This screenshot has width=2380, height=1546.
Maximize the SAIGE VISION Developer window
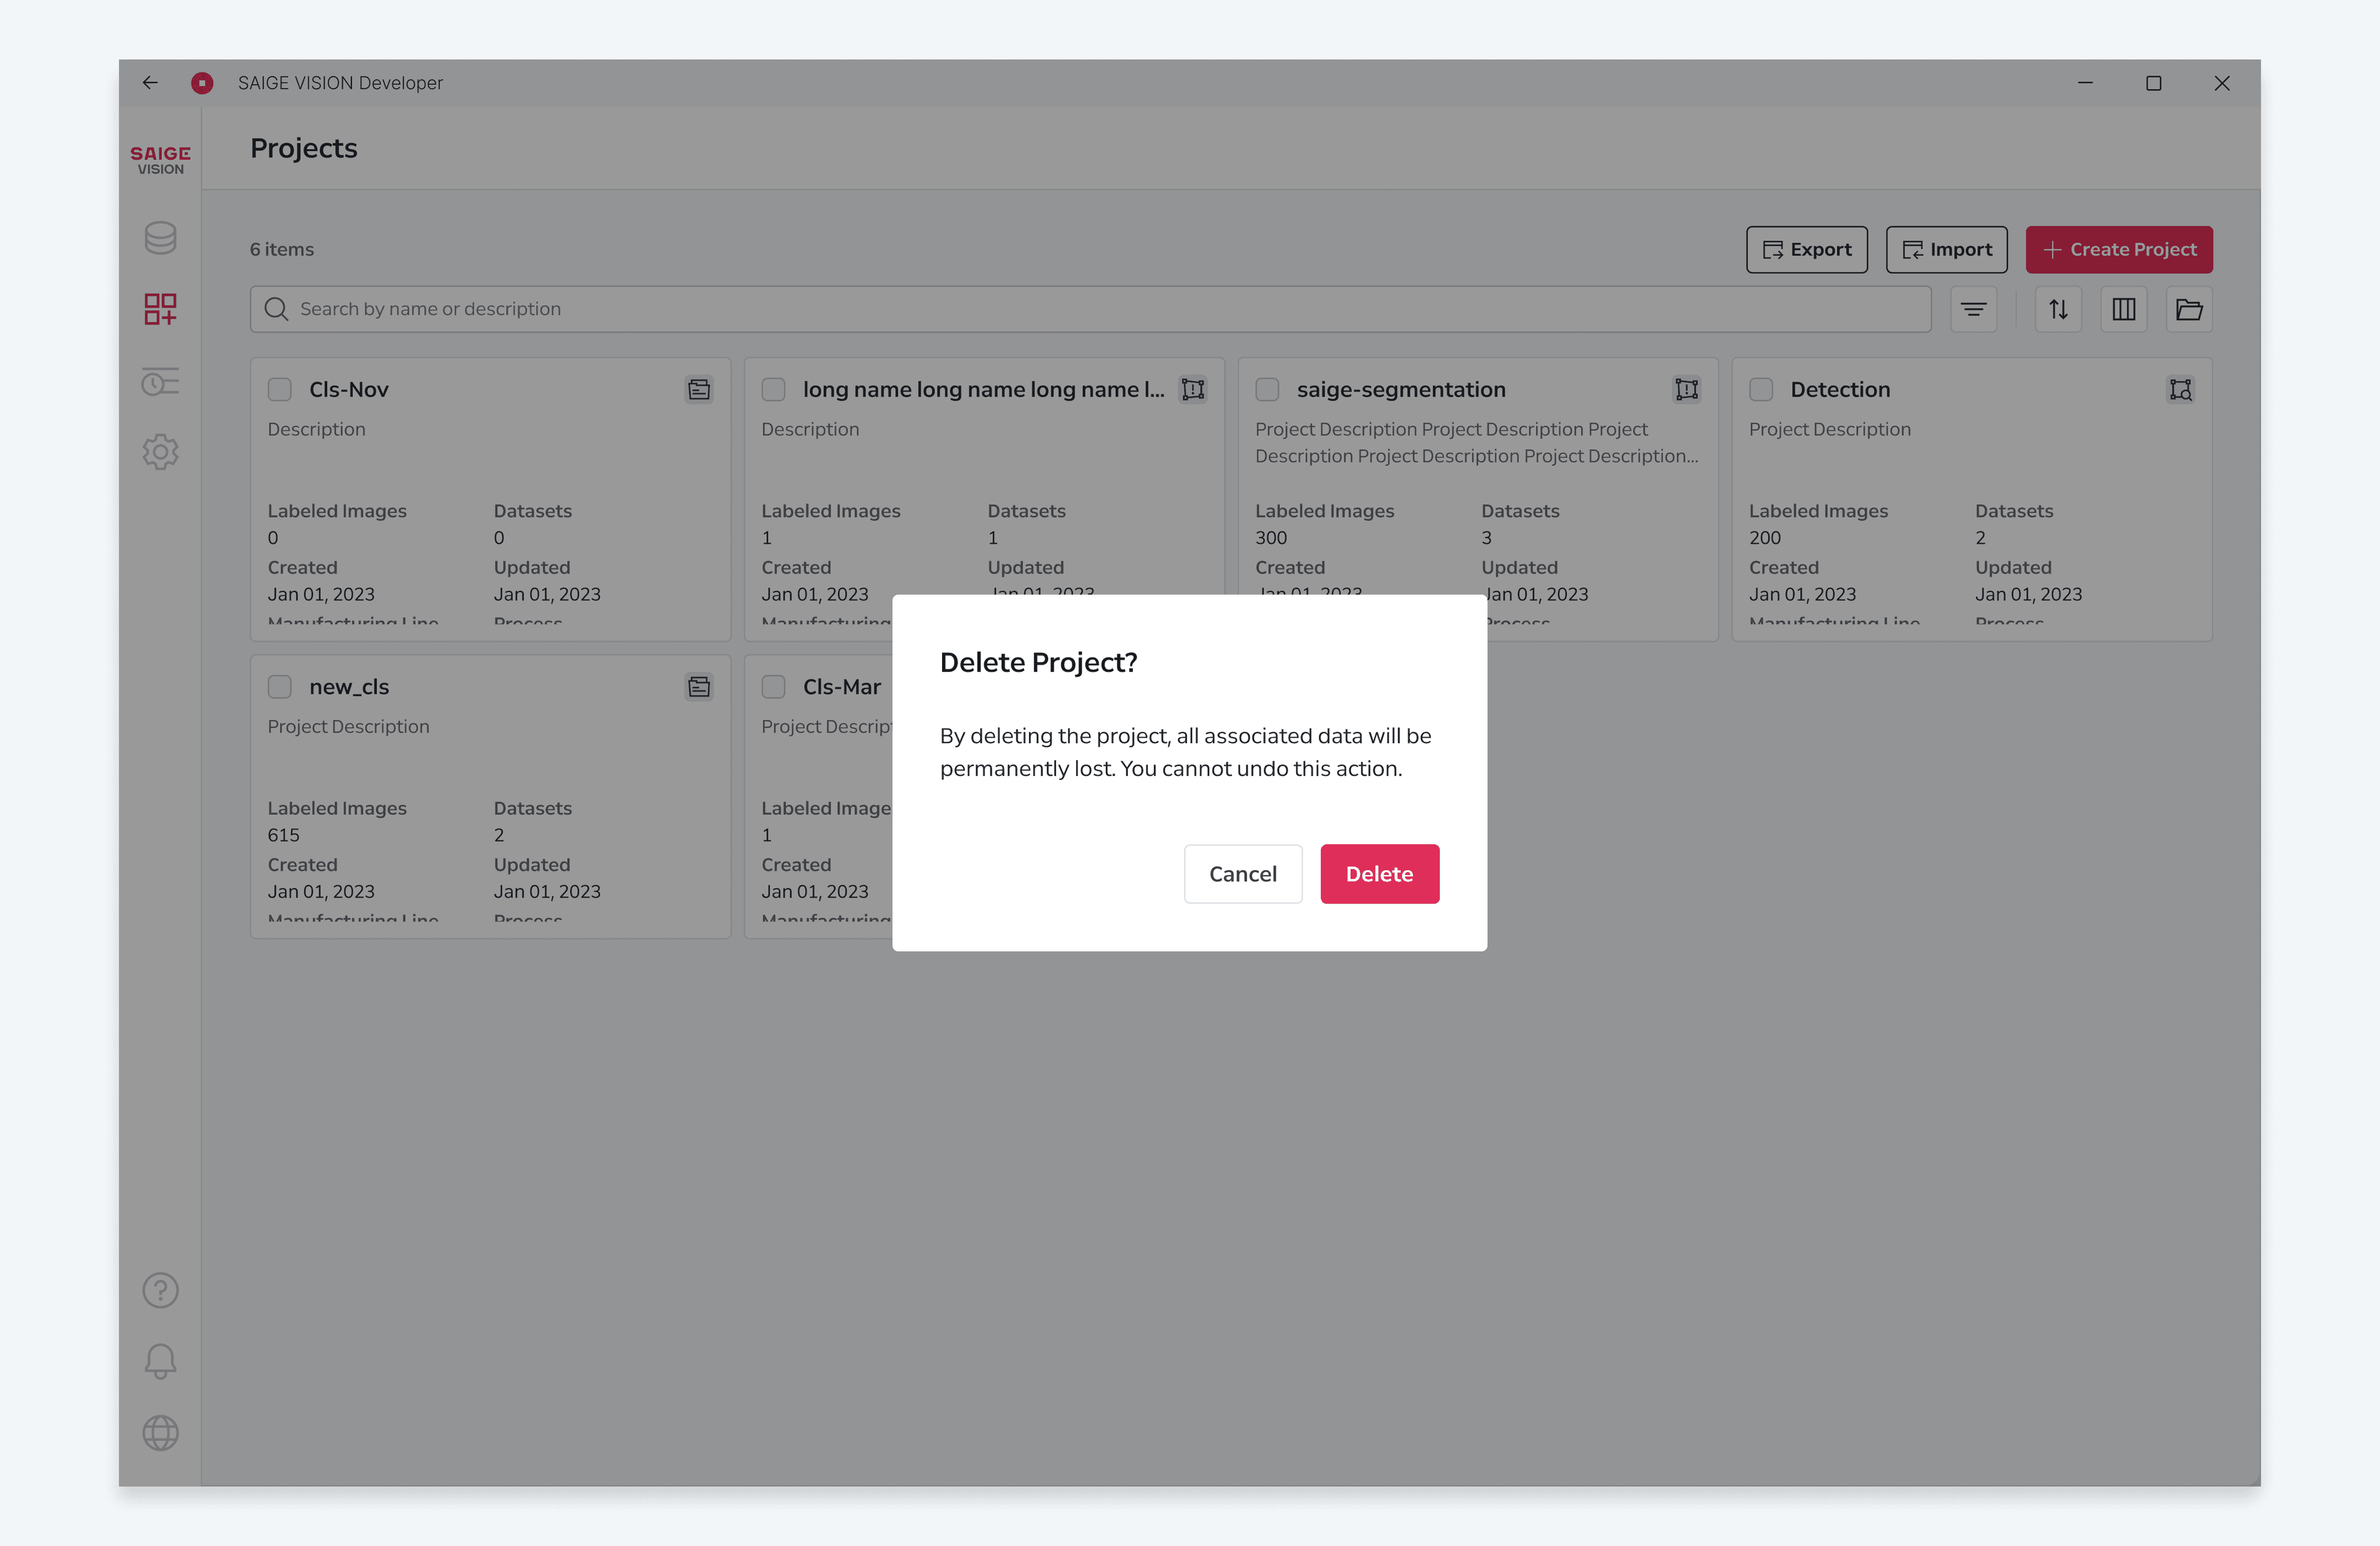tap(2153, 83)
